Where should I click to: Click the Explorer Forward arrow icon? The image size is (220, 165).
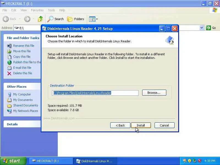pyautogui.click(x=27, y=19)
